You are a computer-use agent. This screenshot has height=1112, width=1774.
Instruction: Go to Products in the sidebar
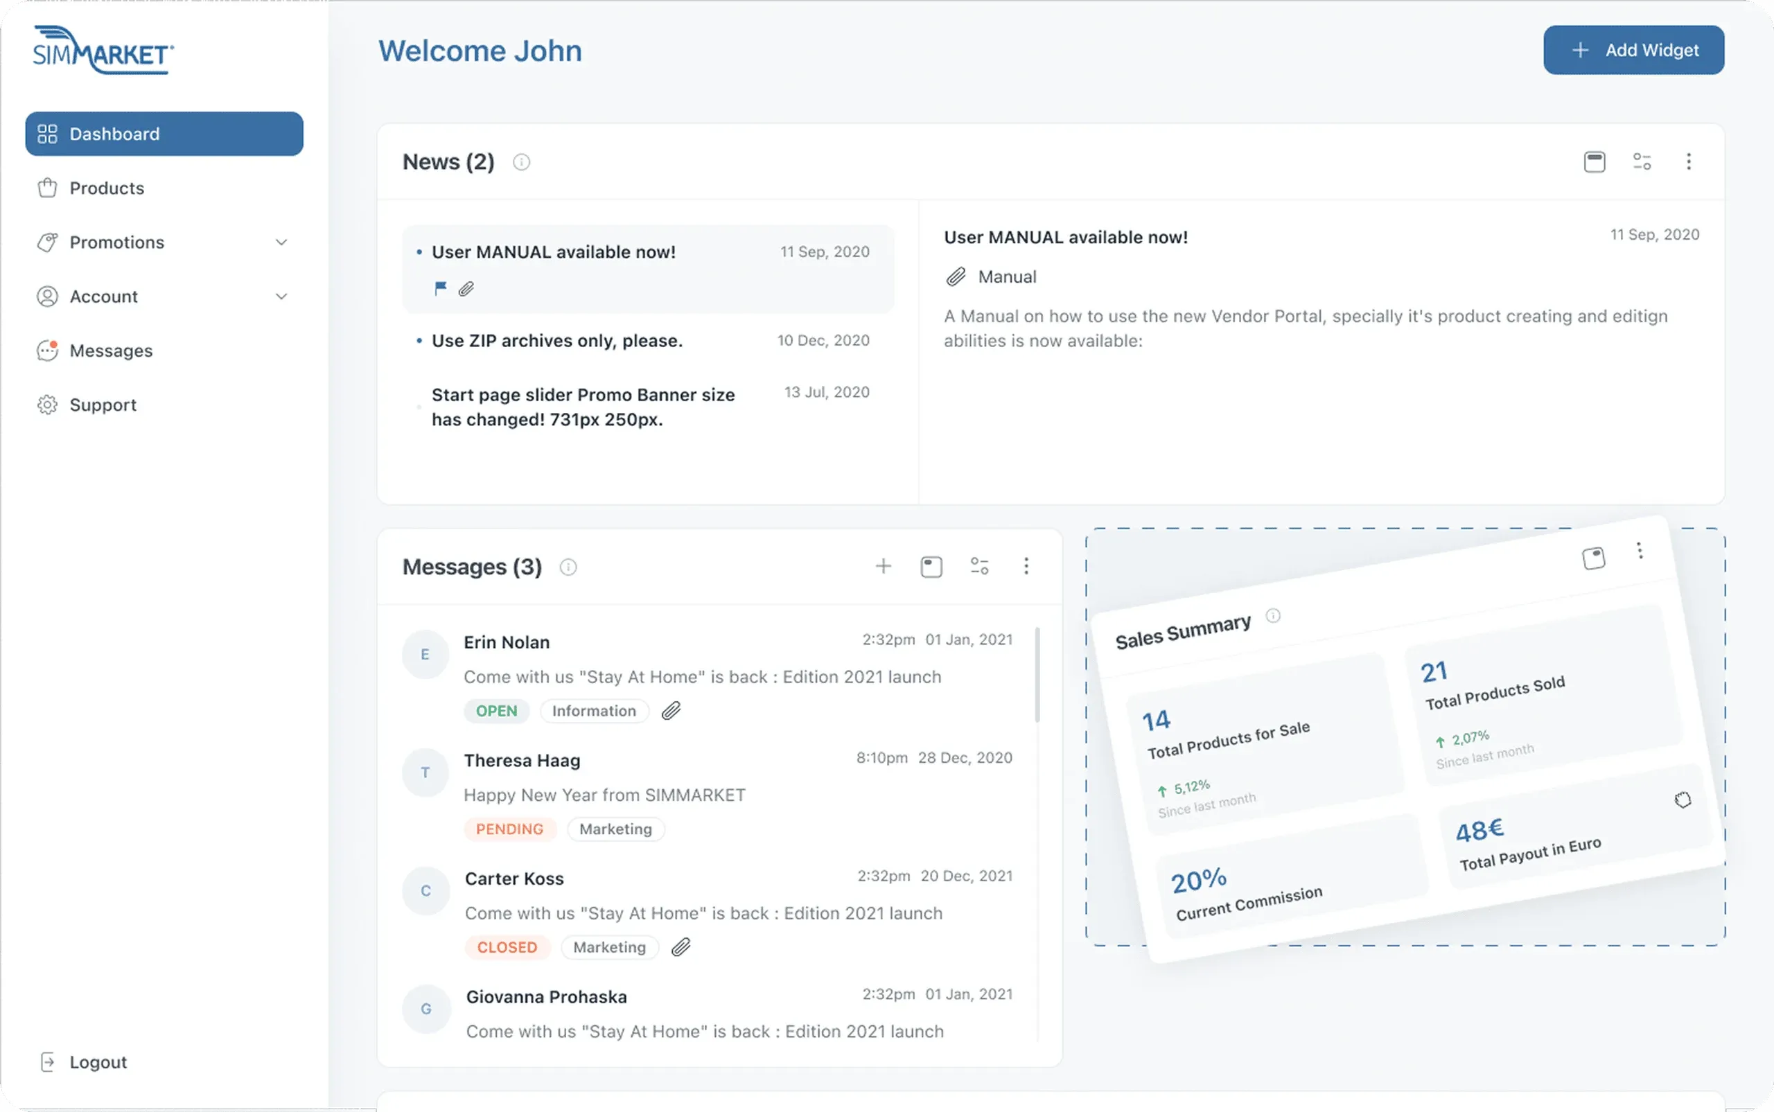[x=164, y=188]
